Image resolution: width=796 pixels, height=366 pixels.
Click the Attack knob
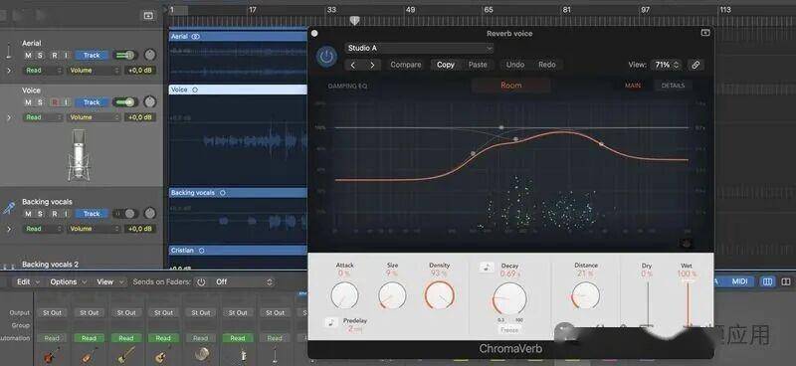pos(344,296)
